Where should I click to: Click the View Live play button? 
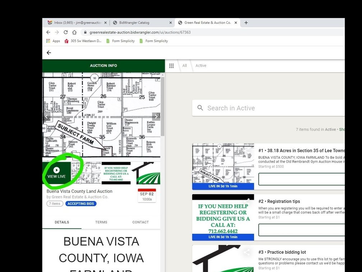point(57,173)
